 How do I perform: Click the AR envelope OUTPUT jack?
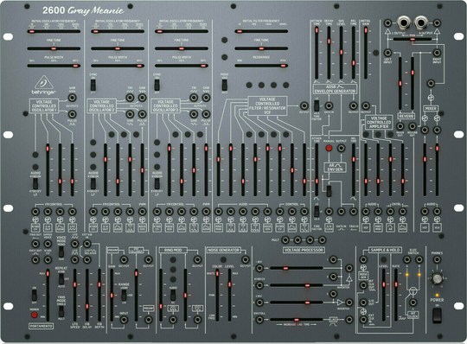[341, 148]
